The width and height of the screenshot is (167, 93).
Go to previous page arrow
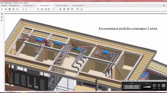[x=23, y=9]
